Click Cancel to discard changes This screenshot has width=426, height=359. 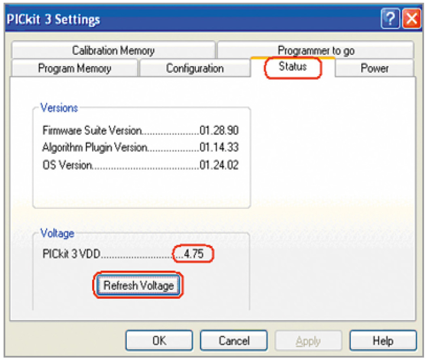click(x=234, y=341)
